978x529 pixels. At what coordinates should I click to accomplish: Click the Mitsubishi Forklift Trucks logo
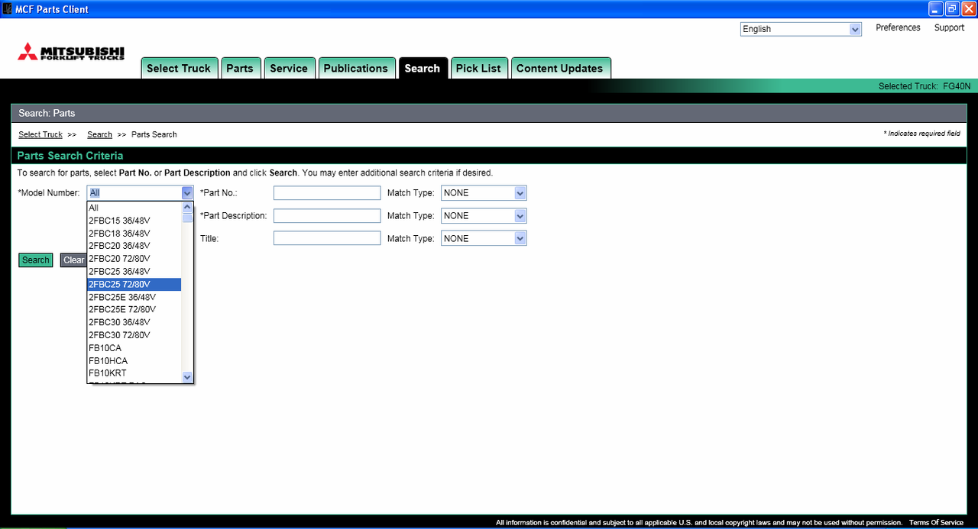pyautogui.click(x=71, y=52)
